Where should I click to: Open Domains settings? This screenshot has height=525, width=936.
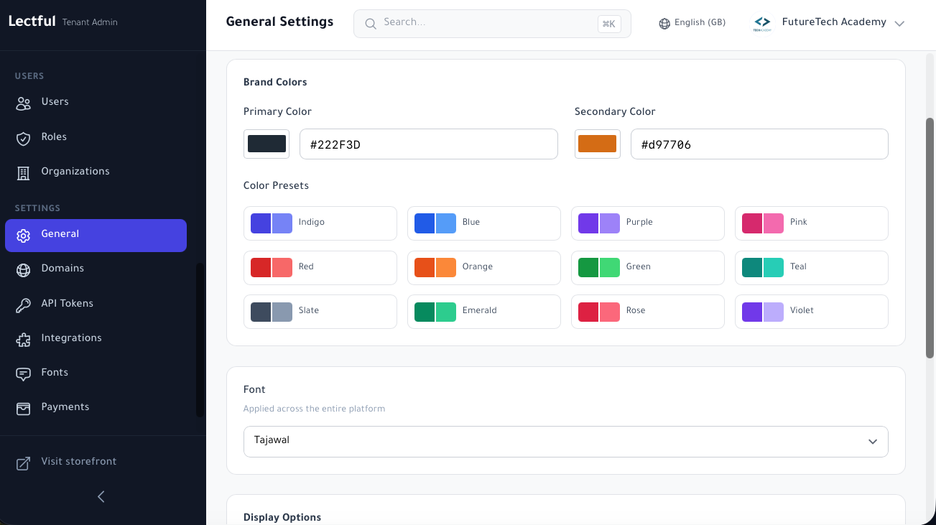pos(96,269)
